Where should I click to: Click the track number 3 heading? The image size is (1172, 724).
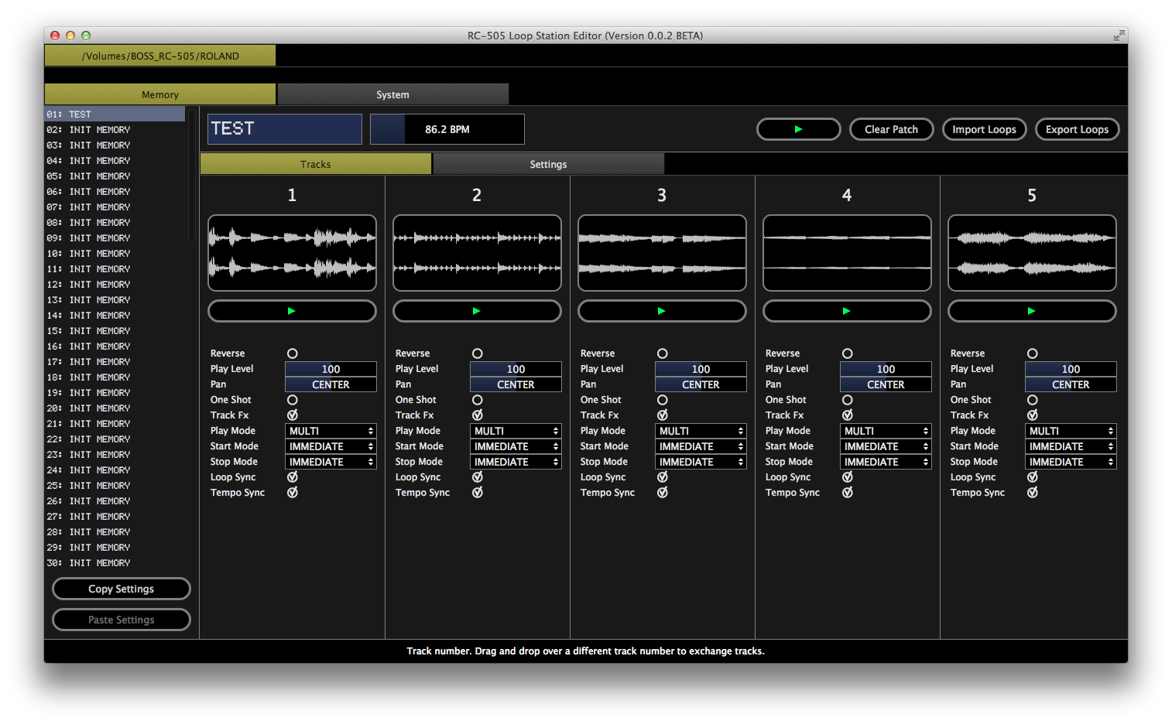tap(662, 195)
